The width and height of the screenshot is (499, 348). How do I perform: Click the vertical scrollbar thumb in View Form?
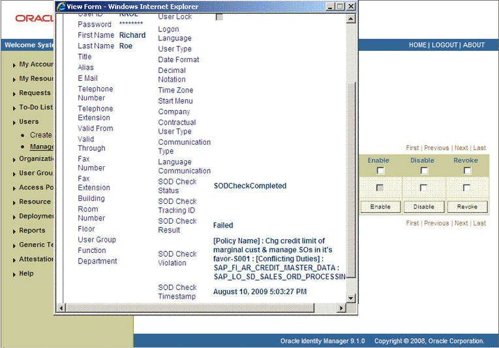tap(351, 180)
